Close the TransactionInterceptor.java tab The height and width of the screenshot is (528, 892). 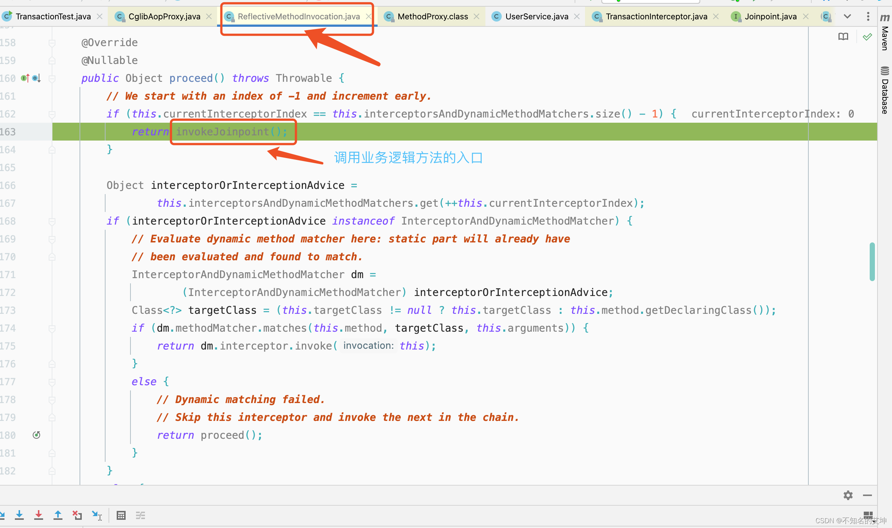[x=716, y=16]
